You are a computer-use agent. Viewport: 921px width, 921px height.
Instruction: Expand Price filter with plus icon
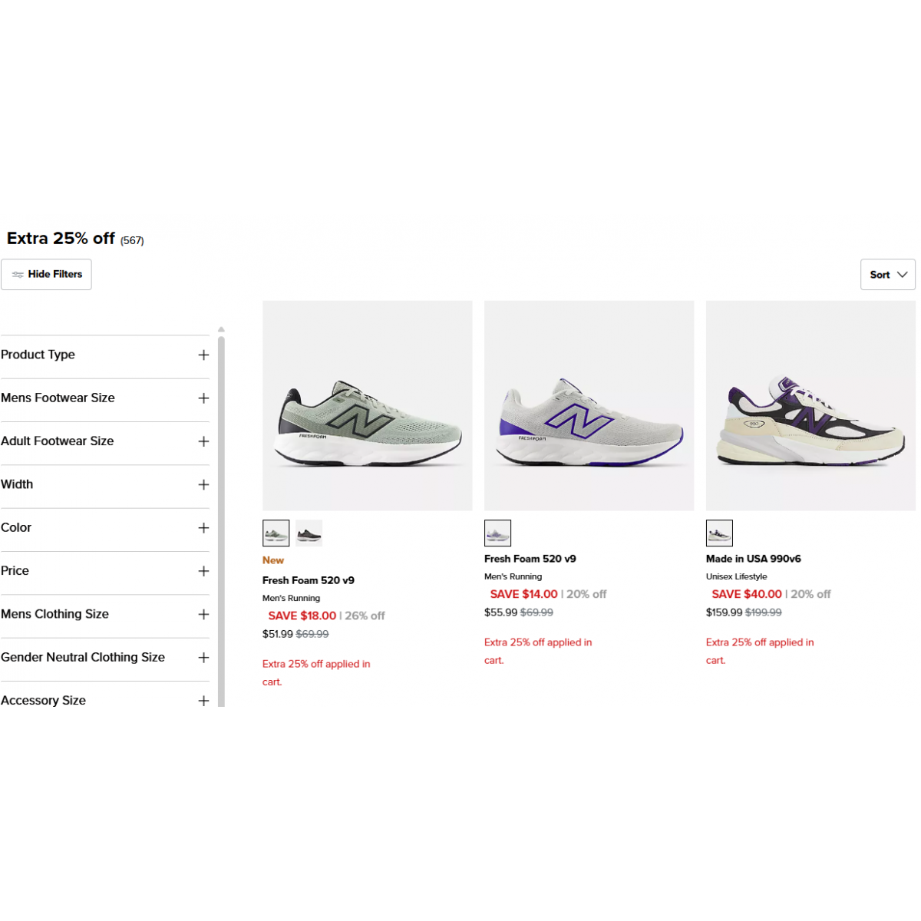pos(203,571)
